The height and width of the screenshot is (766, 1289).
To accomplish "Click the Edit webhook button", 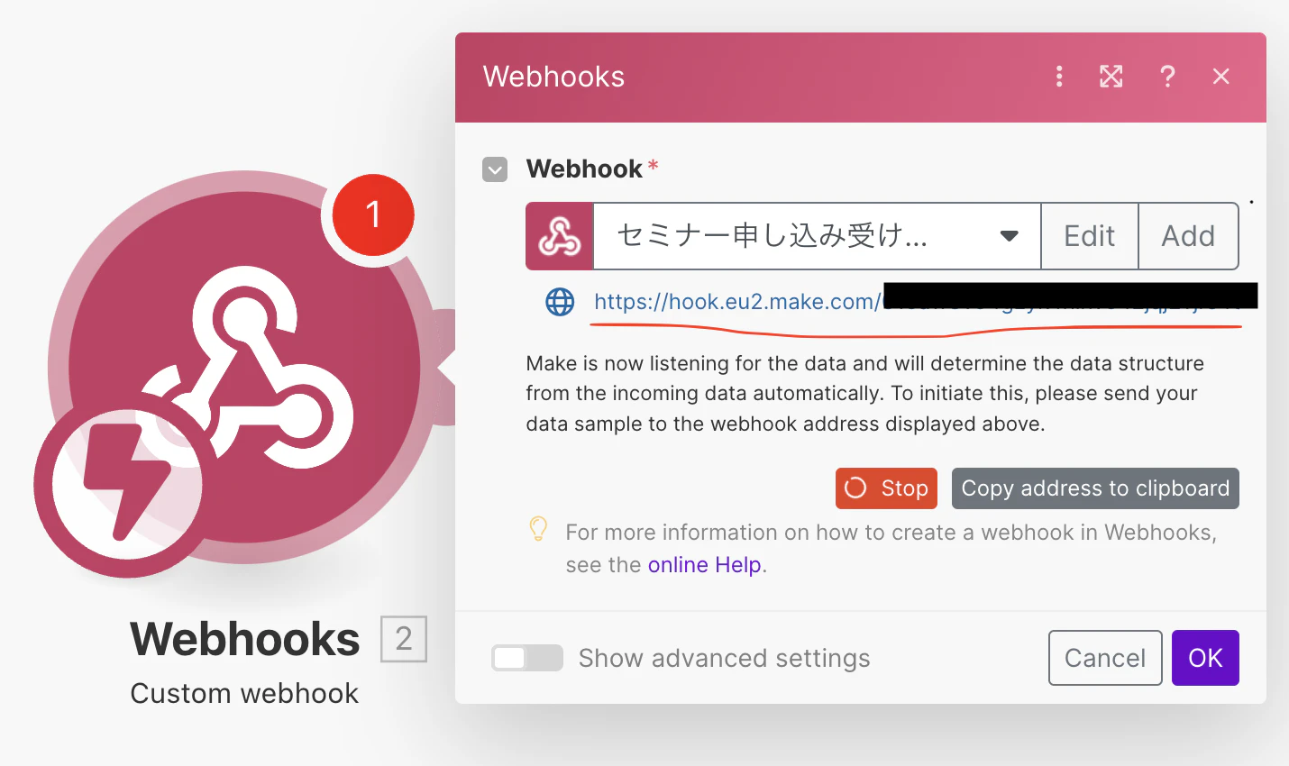I will (x=1090, y=236).
